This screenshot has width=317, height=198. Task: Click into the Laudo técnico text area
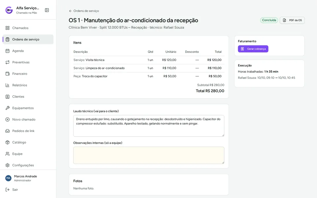(x=149, y=126)
